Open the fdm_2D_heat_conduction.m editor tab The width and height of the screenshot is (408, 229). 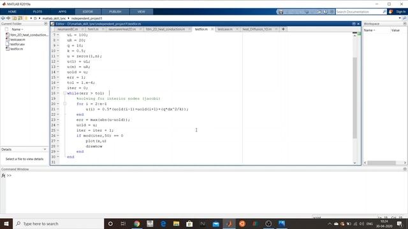pos(165,29)
